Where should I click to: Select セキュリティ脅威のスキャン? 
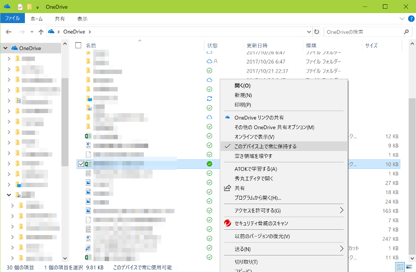[283, 223]
